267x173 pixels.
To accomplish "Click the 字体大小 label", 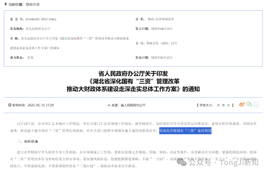I will pyautogui.click(x=206, y=105).
